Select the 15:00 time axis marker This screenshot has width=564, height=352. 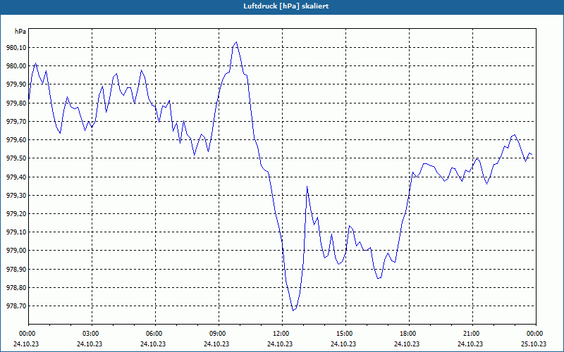click(x=345, y=334)
